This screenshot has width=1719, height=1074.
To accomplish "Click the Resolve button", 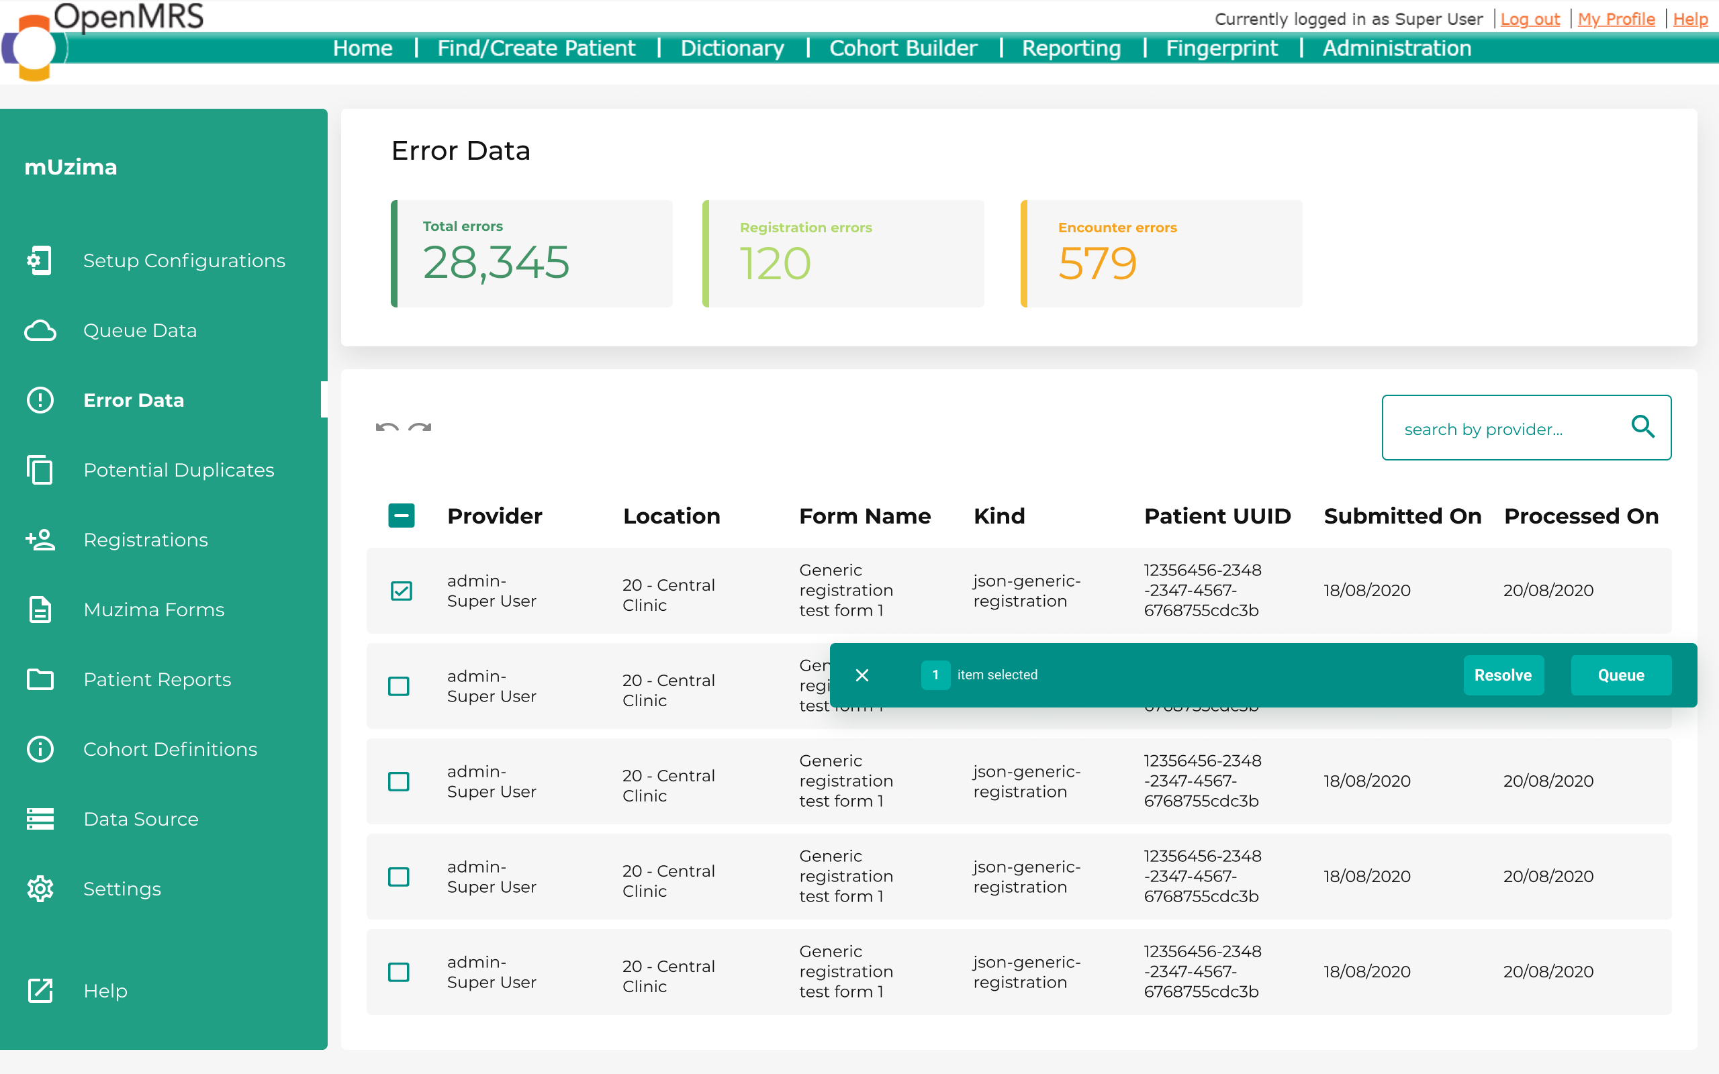I will 1503,675.
